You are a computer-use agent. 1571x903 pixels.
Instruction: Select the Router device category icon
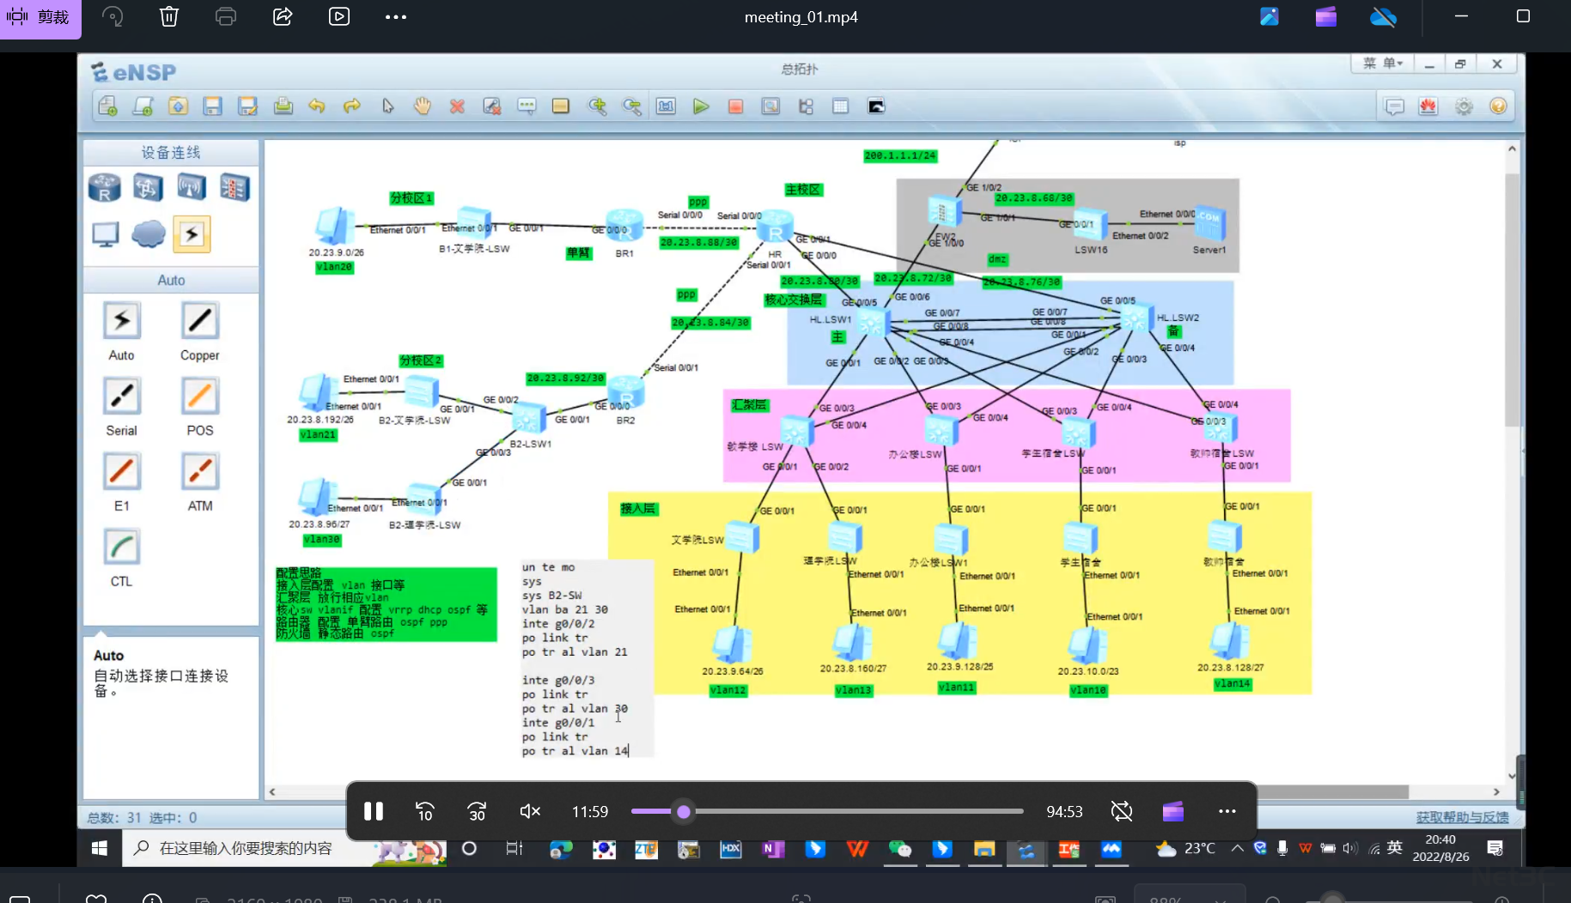(105, 187)
